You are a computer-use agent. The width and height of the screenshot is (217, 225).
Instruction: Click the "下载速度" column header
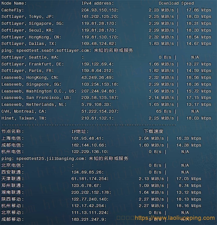154,131
